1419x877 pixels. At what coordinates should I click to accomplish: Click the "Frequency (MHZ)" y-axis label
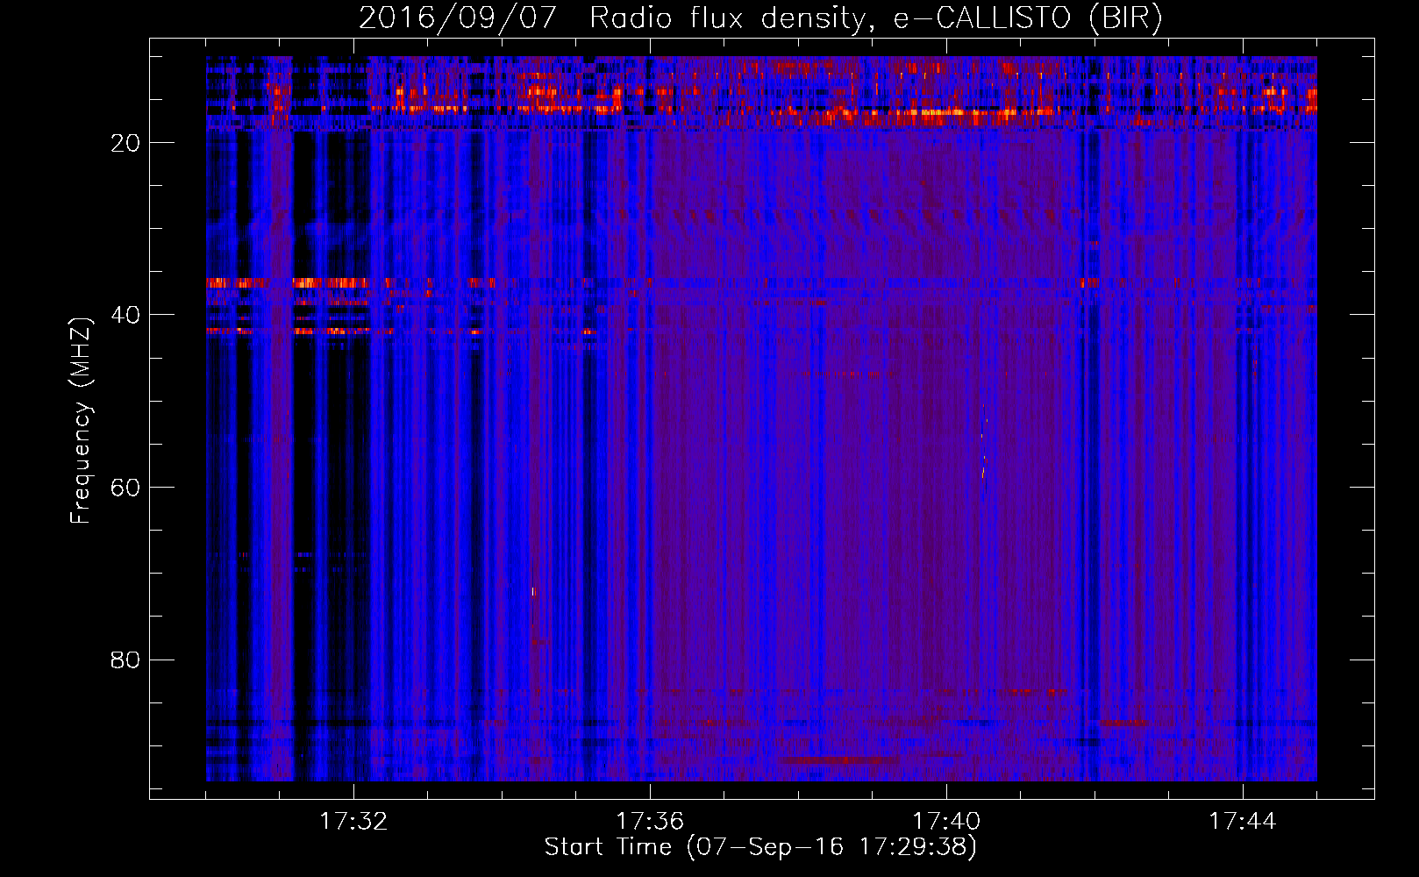tap(81, 421)
